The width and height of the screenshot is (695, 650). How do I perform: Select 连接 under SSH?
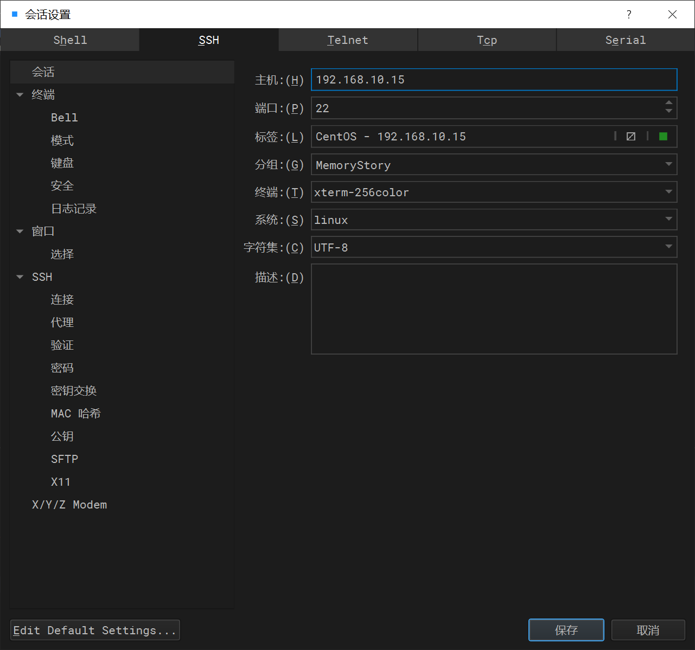coord(62,300)
